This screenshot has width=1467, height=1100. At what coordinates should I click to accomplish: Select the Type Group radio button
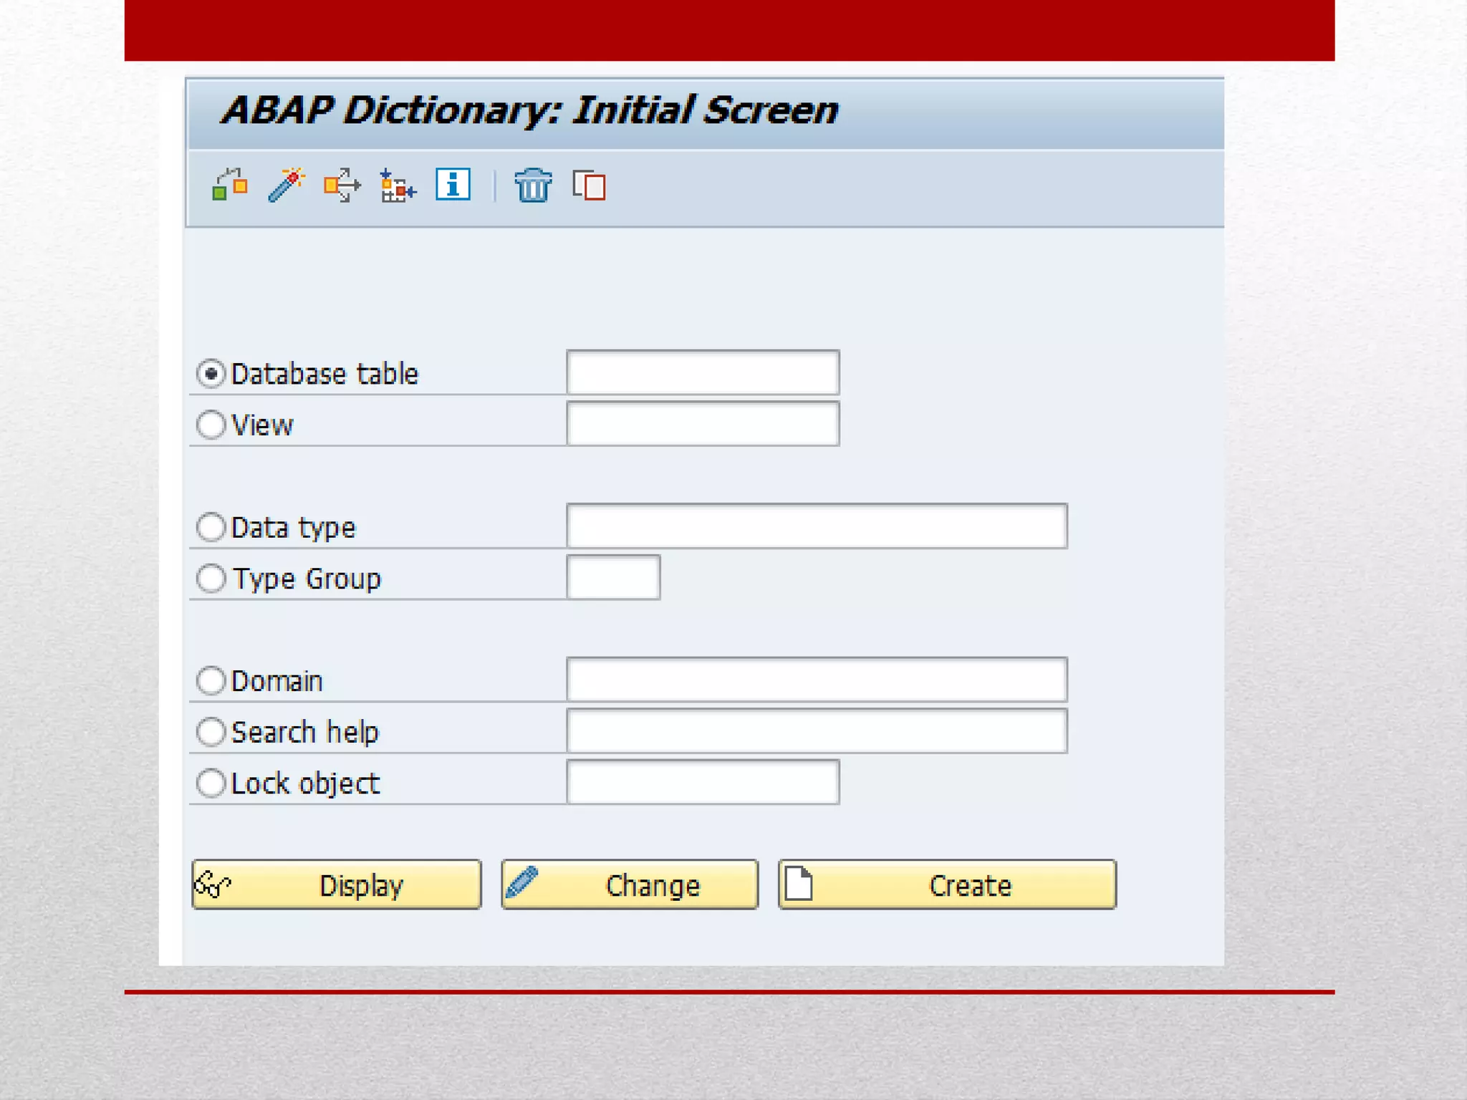pyautogui.click(x=211, y=578)
